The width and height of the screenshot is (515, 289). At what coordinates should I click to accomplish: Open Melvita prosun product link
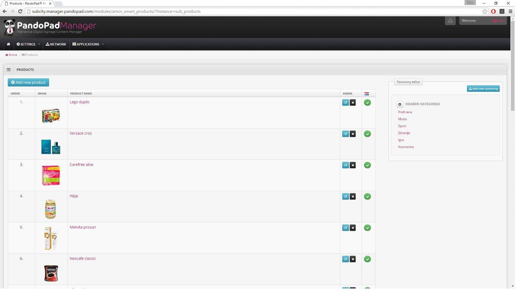click(x=83, y=227)
